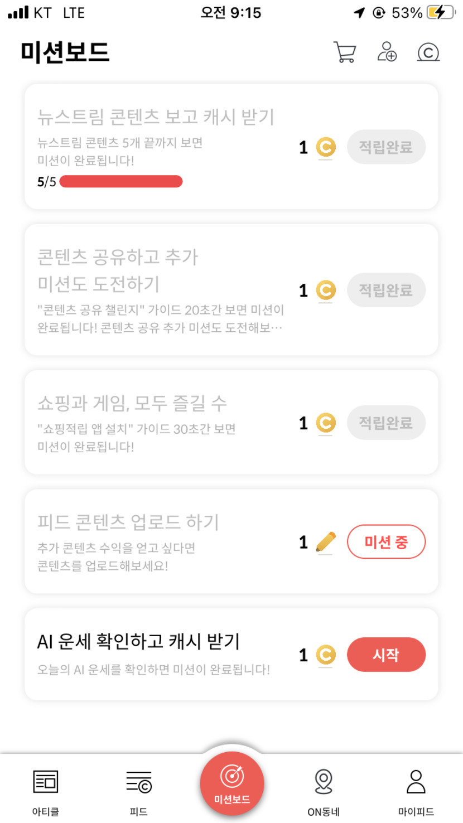Tap 적립완료 on the 뉴스트림 mission
The height and width of the screenshot is (823, 463).
point(386,147)
